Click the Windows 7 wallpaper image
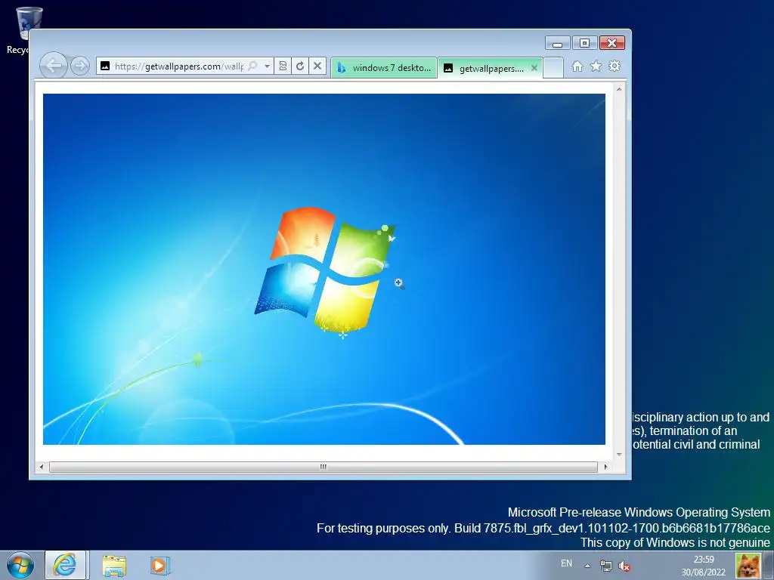Image resolution: width=774 pixels, height=580 pixels. 324,269
